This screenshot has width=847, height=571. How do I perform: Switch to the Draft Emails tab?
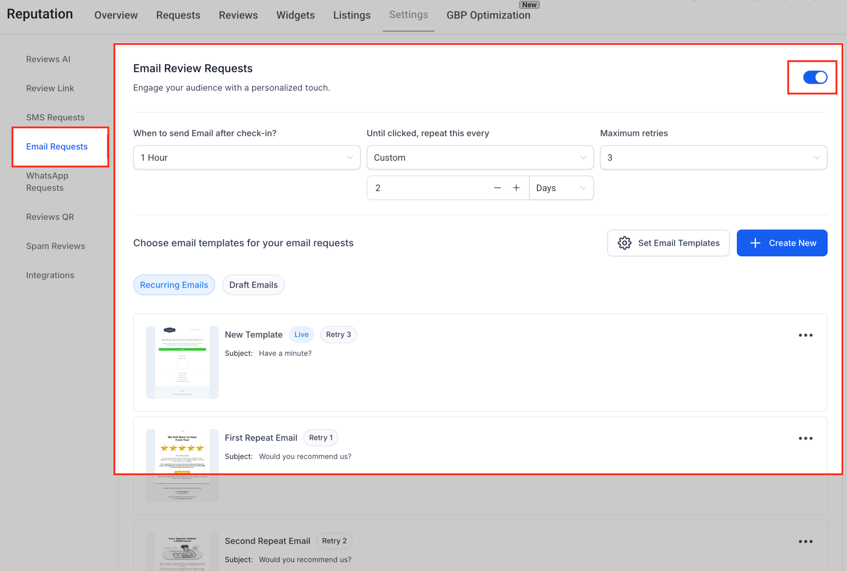pos(253,285)
